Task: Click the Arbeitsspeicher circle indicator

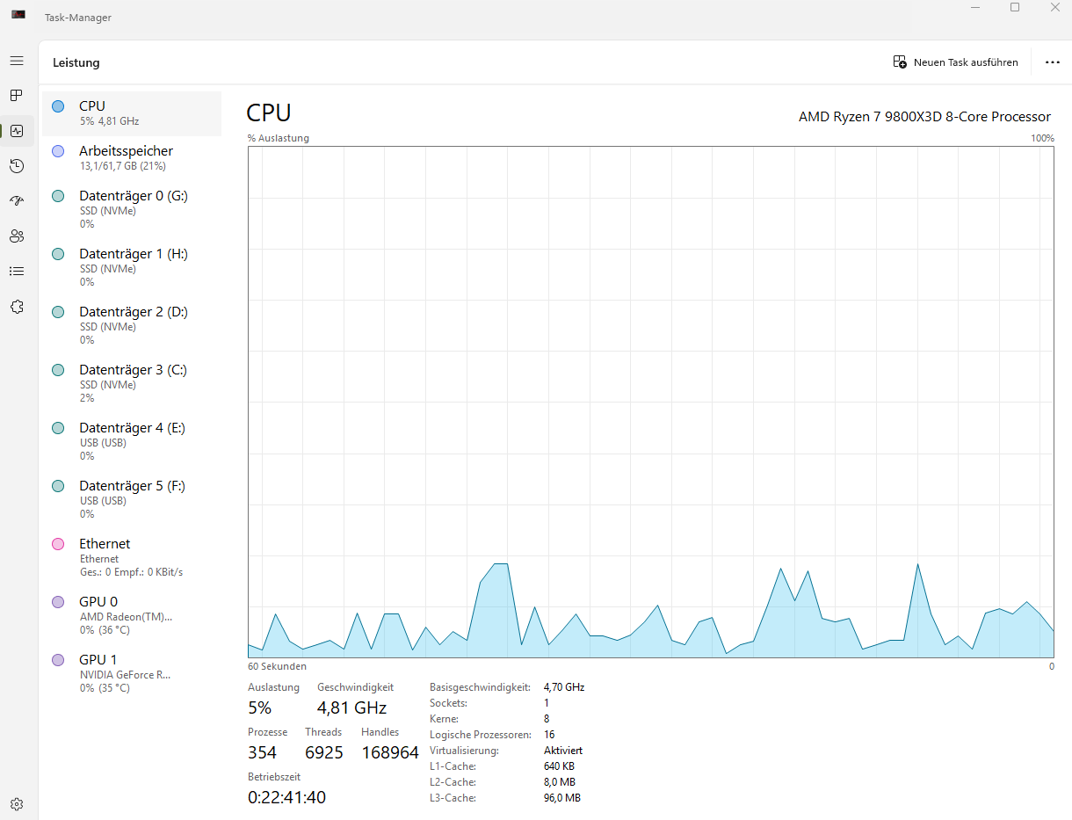Action: (x=58, y=151)
